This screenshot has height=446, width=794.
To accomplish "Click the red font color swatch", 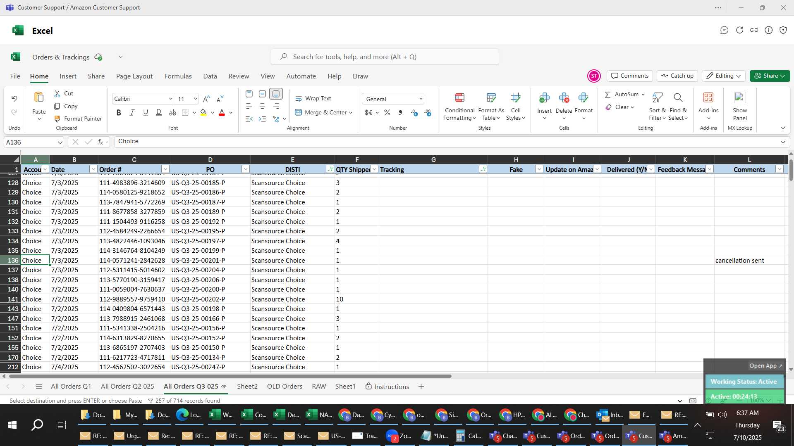I will (x=222, y=112).
